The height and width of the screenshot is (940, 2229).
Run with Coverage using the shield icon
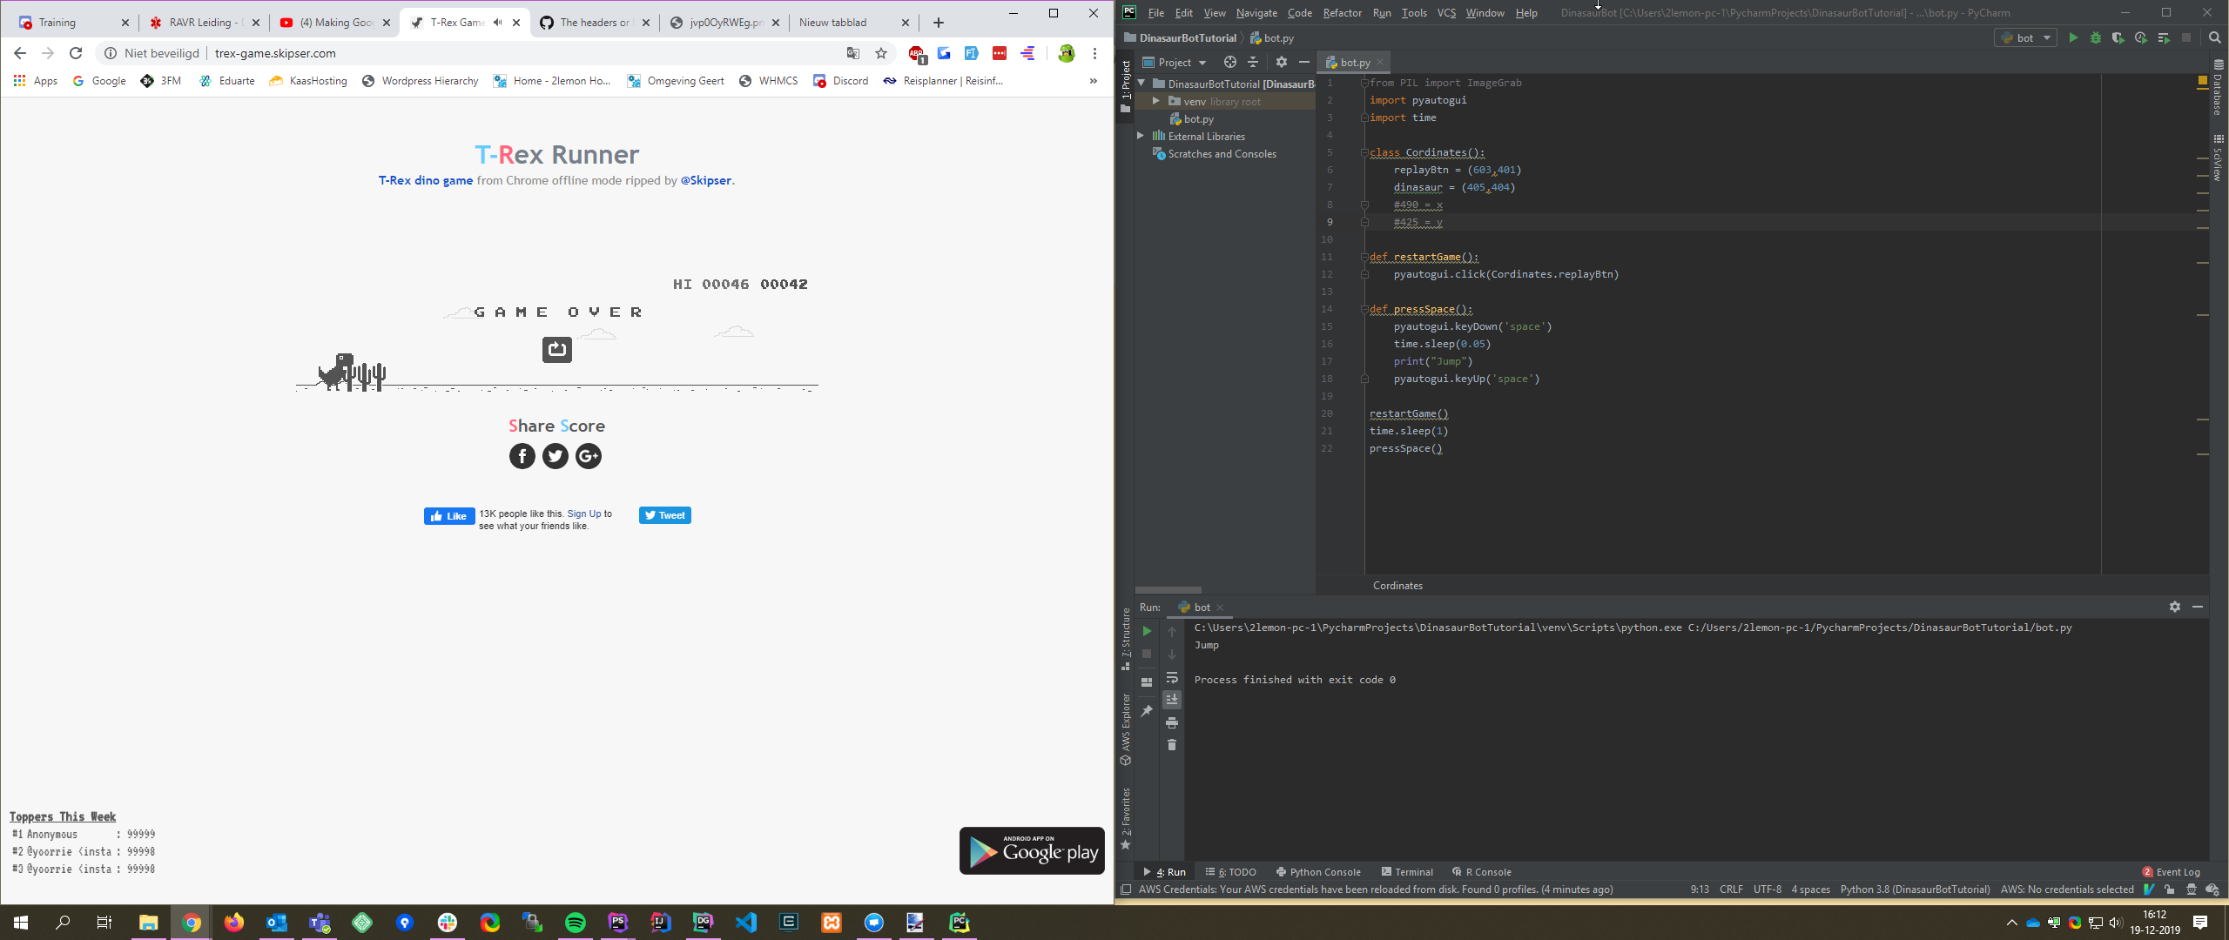[x=2118, y=37]
